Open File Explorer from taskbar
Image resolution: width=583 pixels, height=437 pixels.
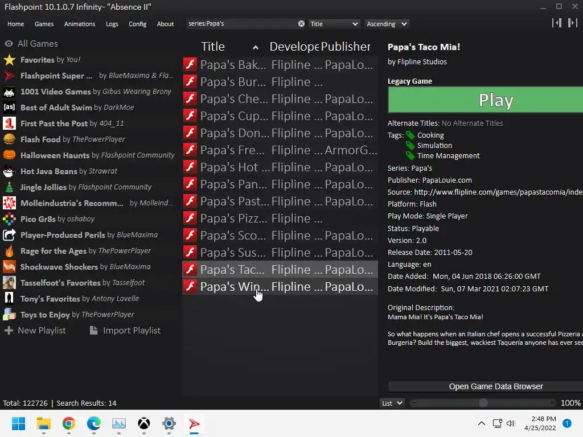(x=43, y=423)
